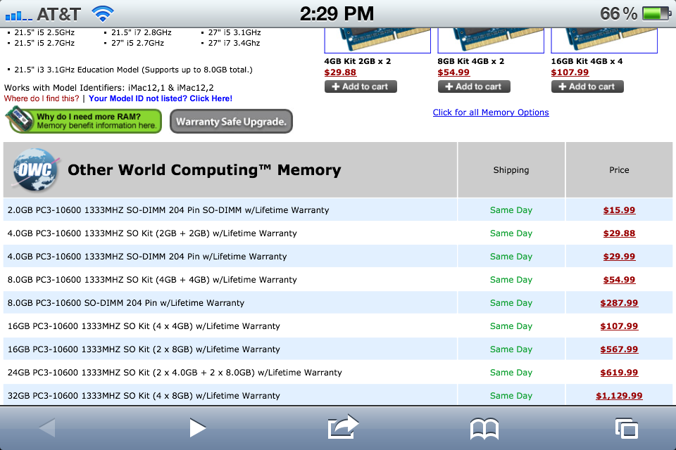Select 2.0GB PC3-10600 SO-DIMM row text

(168, 210)
